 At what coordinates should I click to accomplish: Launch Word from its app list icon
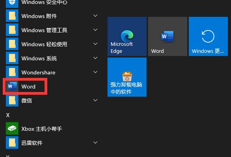coord(12,86)
